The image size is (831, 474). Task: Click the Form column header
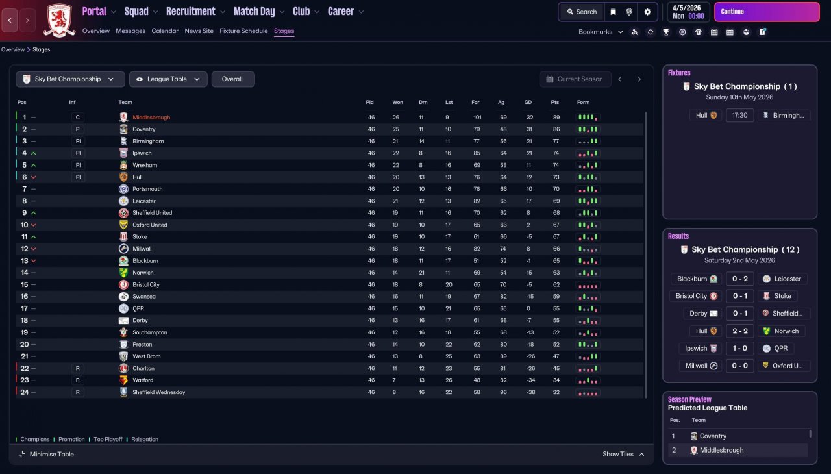584,102
